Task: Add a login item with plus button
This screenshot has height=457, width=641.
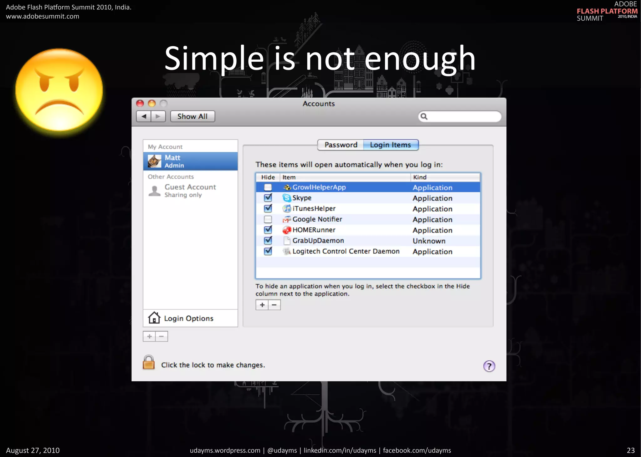Action: [x=262, y=305]
